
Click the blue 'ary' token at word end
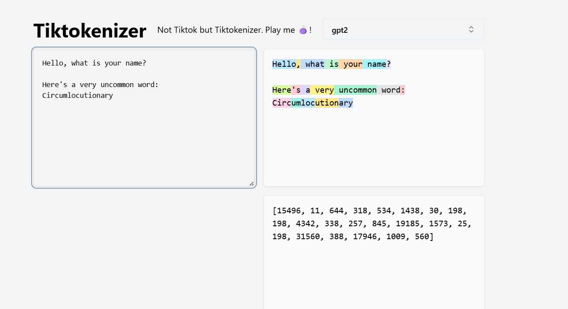[x=347, y=103]
